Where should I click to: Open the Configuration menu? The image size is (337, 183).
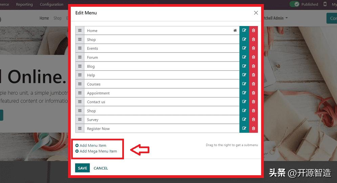pos(51,4)
